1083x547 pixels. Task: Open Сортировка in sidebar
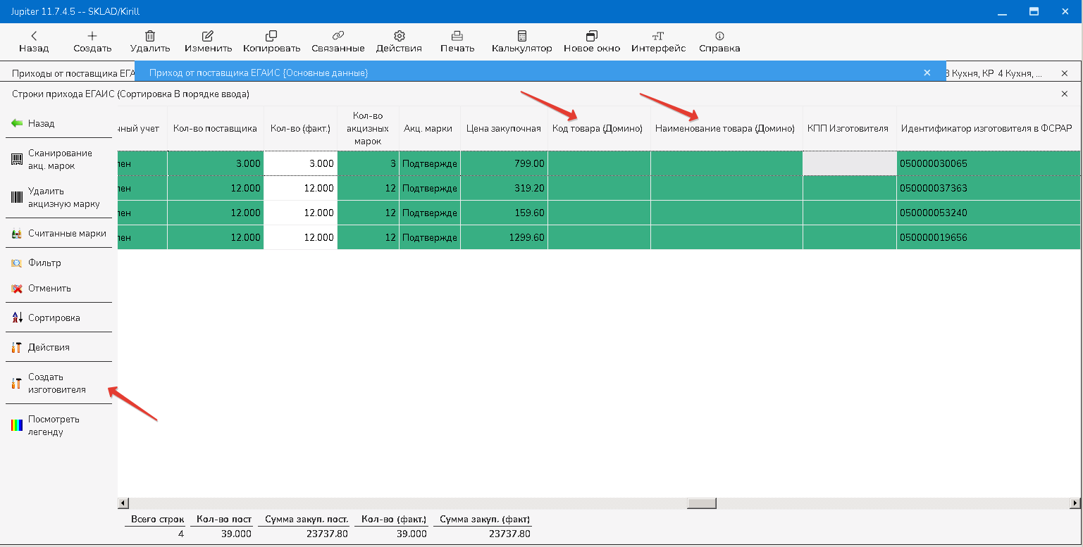pos(59,317)
